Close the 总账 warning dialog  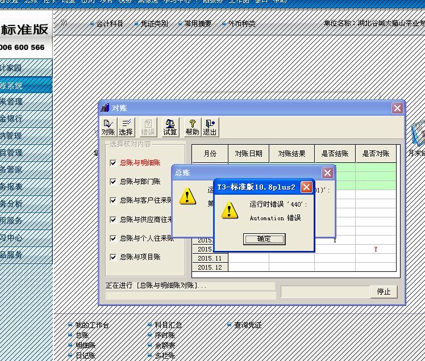tap(327, 173)
